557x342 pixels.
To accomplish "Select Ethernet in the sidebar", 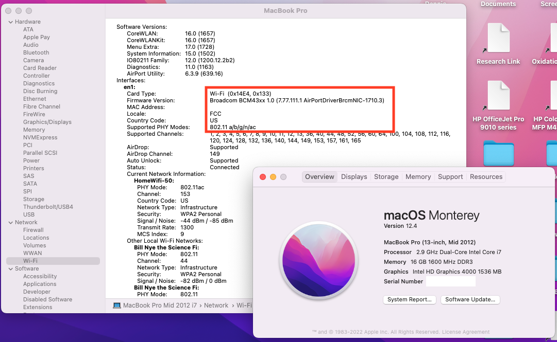I will [x=35, y=99].
